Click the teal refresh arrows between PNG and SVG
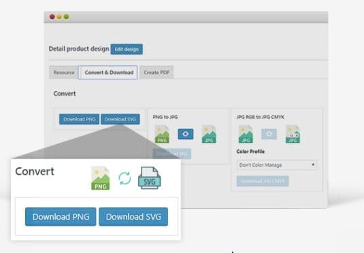 (x=125, y=178)
